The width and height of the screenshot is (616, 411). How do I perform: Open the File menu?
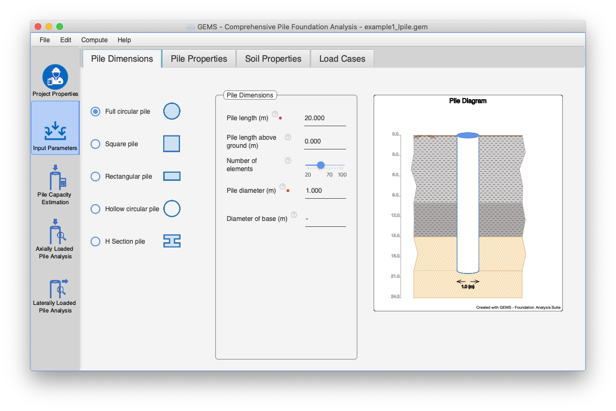(44, 40)
